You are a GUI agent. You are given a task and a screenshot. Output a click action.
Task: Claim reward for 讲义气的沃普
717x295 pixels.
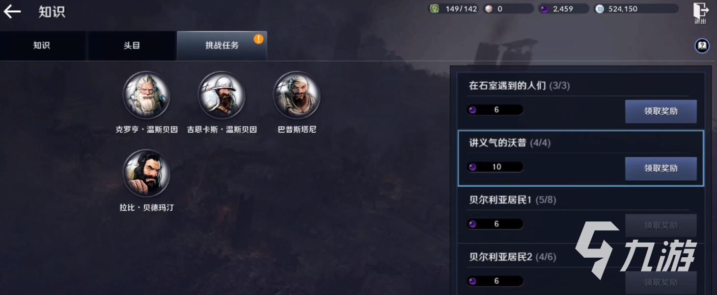[x=661, y=169]
